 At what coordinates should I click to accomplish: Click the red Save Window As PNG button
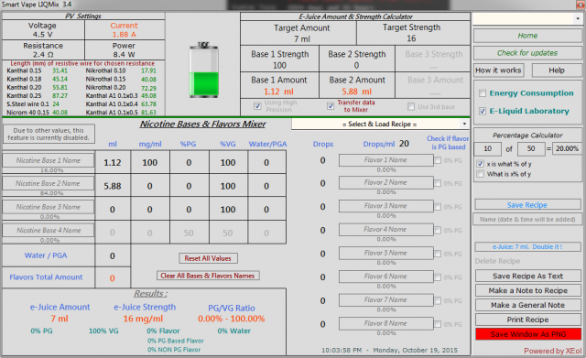(528, 334)
